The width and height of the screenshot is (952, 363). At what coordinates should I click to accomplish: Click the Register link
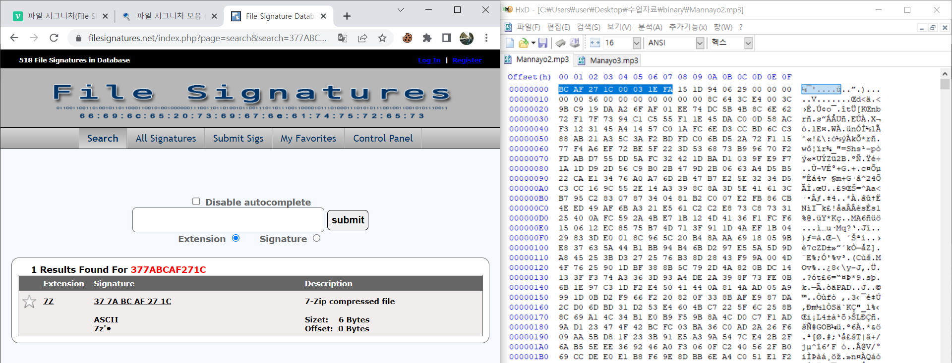(x=467, y=60)
